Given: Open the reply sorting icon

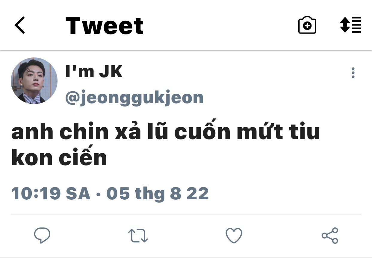Looking at the screenshot, I should 350,25.
